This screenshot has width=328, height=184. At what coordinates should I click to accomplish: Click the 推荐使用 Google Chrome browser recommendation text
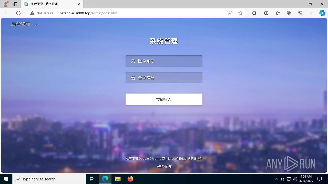pos(164,159)
